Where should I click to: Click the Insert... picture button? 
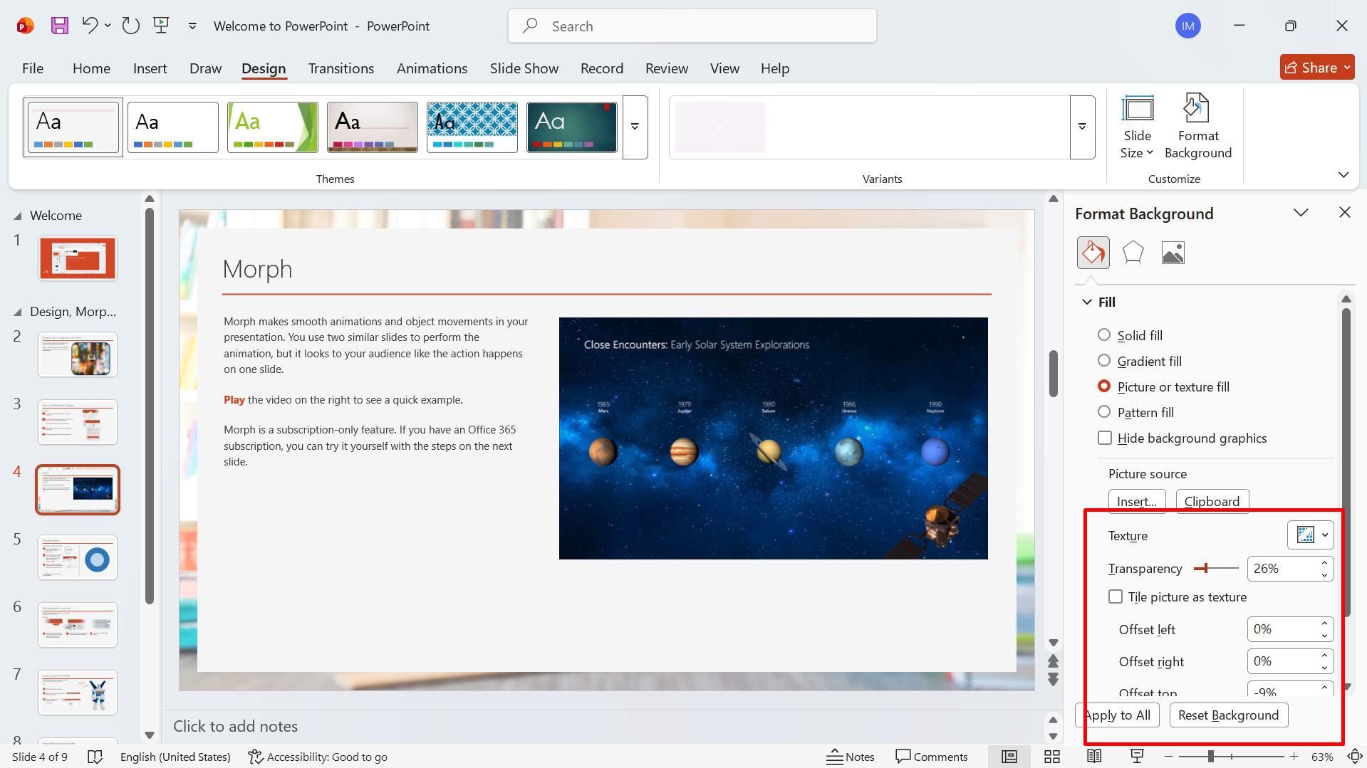tap(1136, 501)
